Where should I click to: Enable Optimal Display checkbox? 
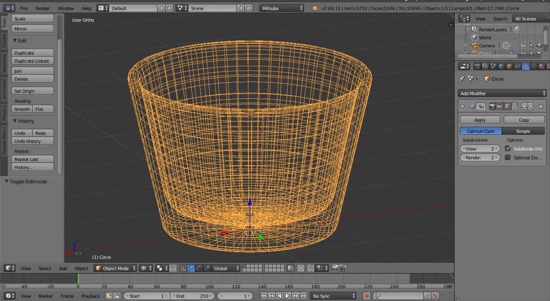click(x=508, y=158)
